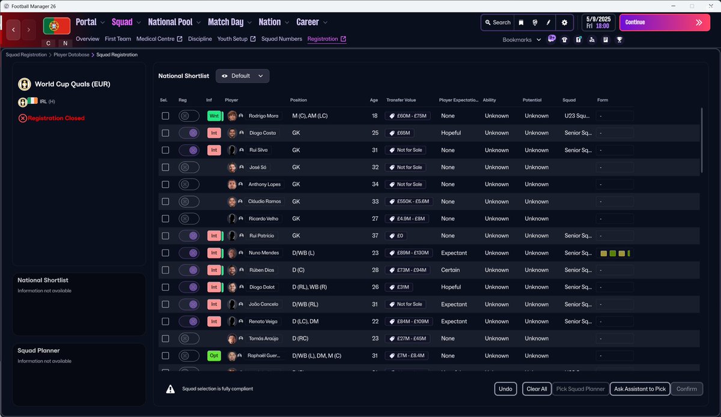Open the 9+ notifications speech bubble icon
Image resolution: width=721 pixels, height=417 pixels.
click(x=552, y=39)
